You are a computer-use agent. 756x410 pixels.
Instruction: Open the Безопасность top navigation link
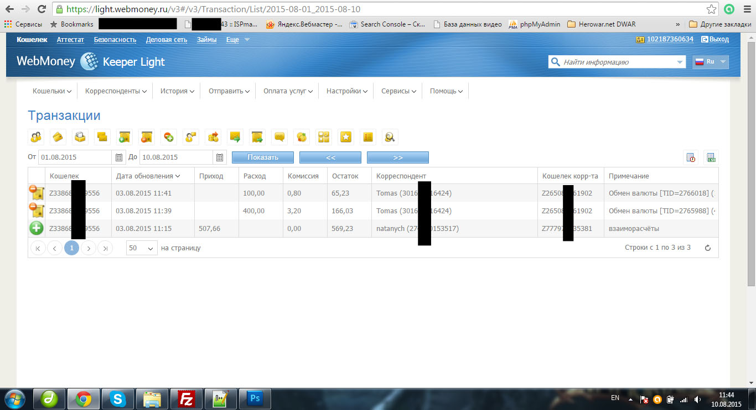pyautogui.click(x=115, y=40)
